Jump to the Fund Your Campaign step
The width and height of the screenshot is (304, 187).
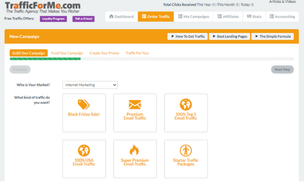pyautogui.click(x=68, y=53)
